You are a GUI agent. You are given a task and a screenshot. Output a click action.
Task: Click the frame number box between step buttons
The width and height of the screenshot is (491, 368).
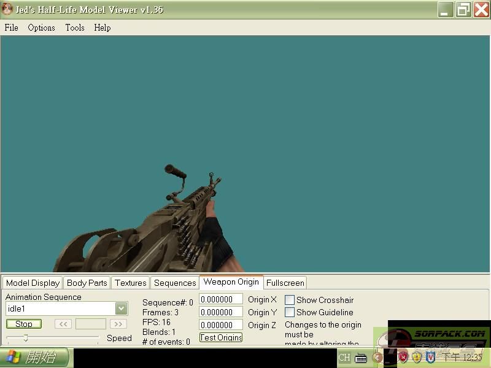(x=90, y=324)
